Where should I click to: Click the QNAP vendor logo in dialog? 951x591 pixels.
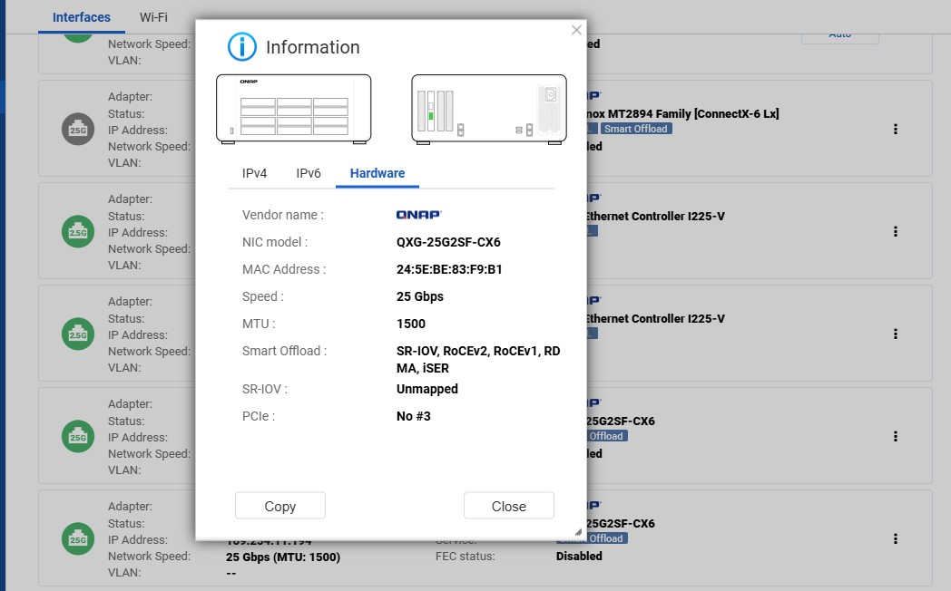tap(418, 215)
